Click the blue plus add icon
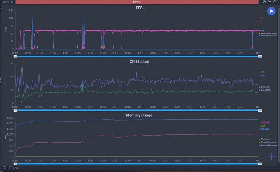Viewport: 280px width, 172px height. (271, 157)
